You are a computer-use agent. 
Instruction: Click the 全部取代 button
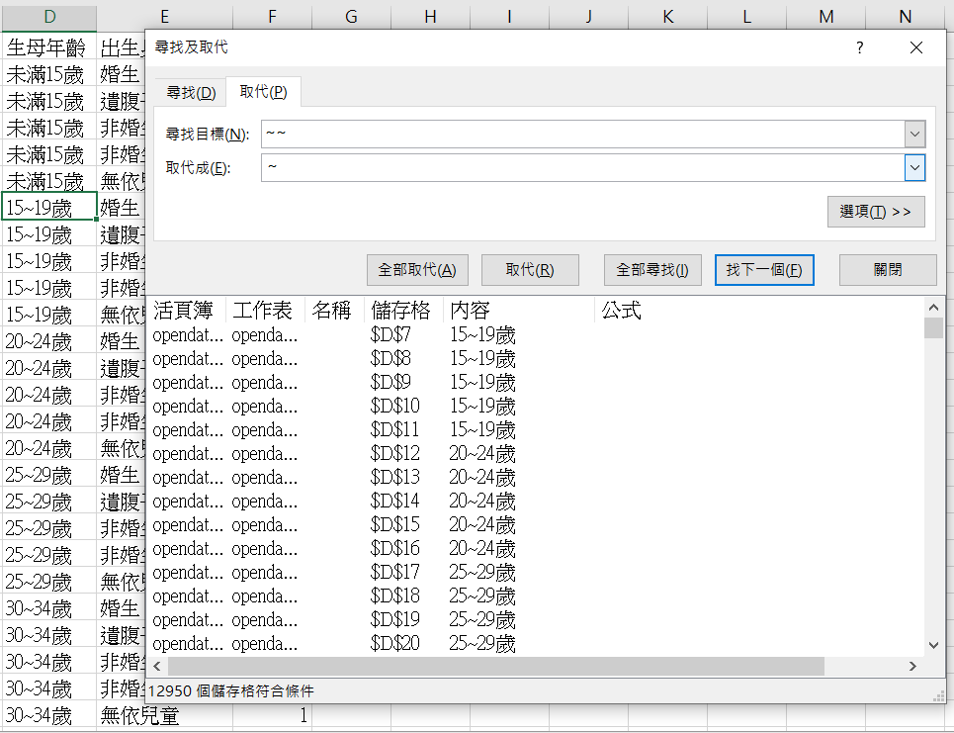tap(417, 270)
